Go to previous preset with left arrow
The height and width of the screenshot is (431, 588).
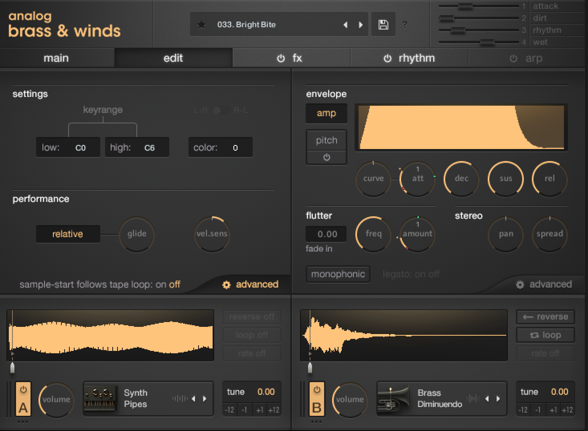pos(345,25)
